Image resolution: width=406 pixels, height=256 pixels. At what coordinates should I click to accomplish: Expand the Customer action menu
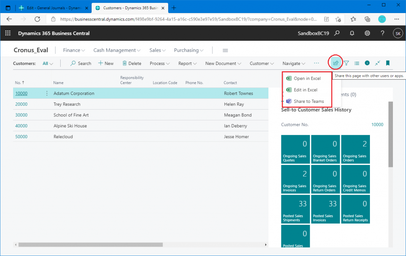pos(262,63)
